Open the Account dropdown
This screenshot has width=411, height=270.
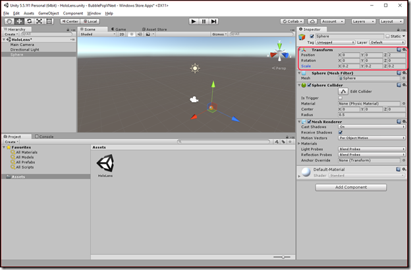pyautogui.click(x=333, y=22)
